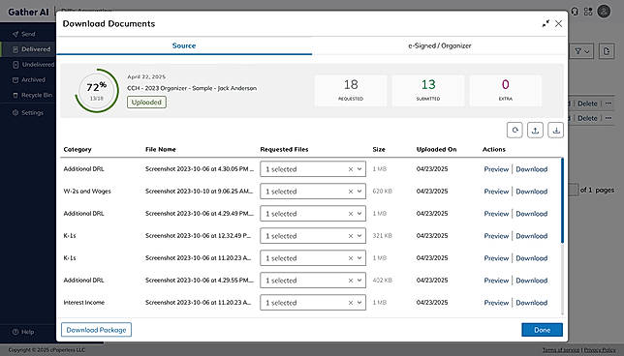Preview the 4.29.49 PM screenshot file
The width and height of the screenshot is (624, 356).
pyautogui.click(x=496, y=214)
